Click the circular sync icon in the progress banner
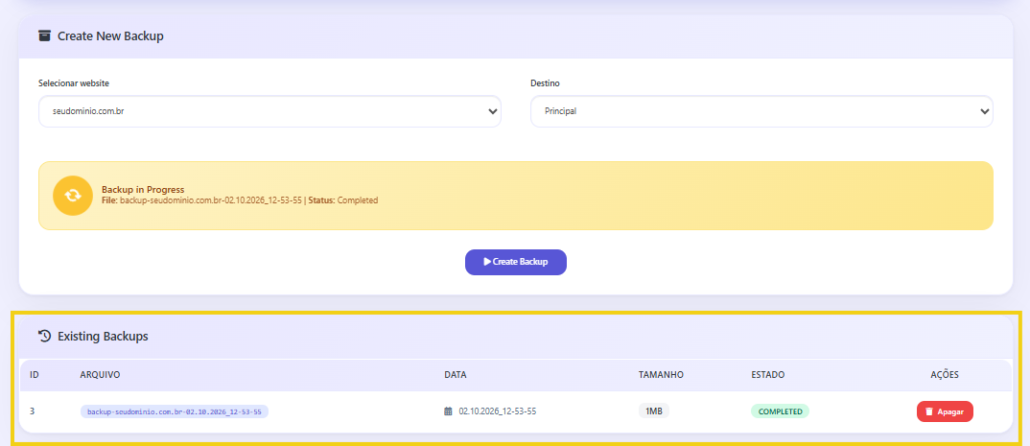 72,196
